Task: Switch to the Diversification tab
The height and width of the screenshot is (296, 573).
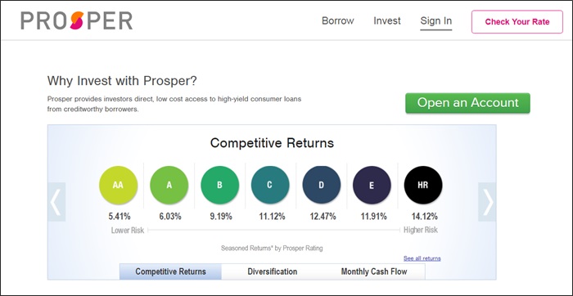Action: click(x=273, y=272)
